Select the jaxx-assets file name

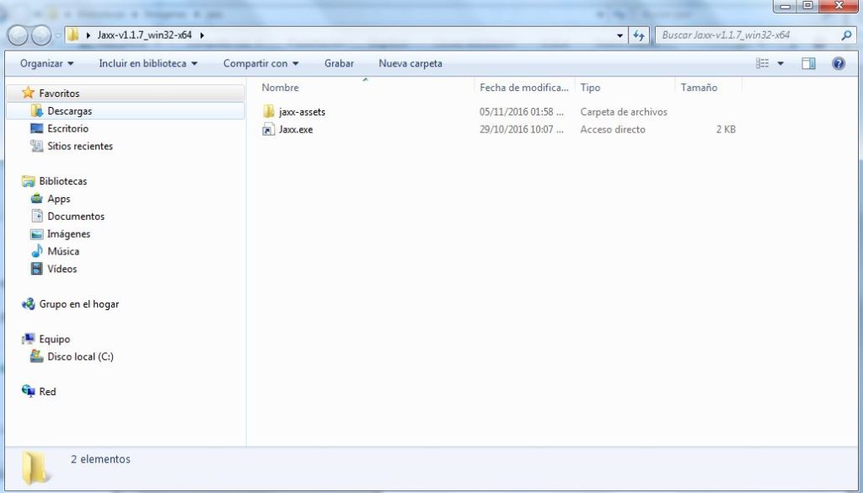[303, 112]
